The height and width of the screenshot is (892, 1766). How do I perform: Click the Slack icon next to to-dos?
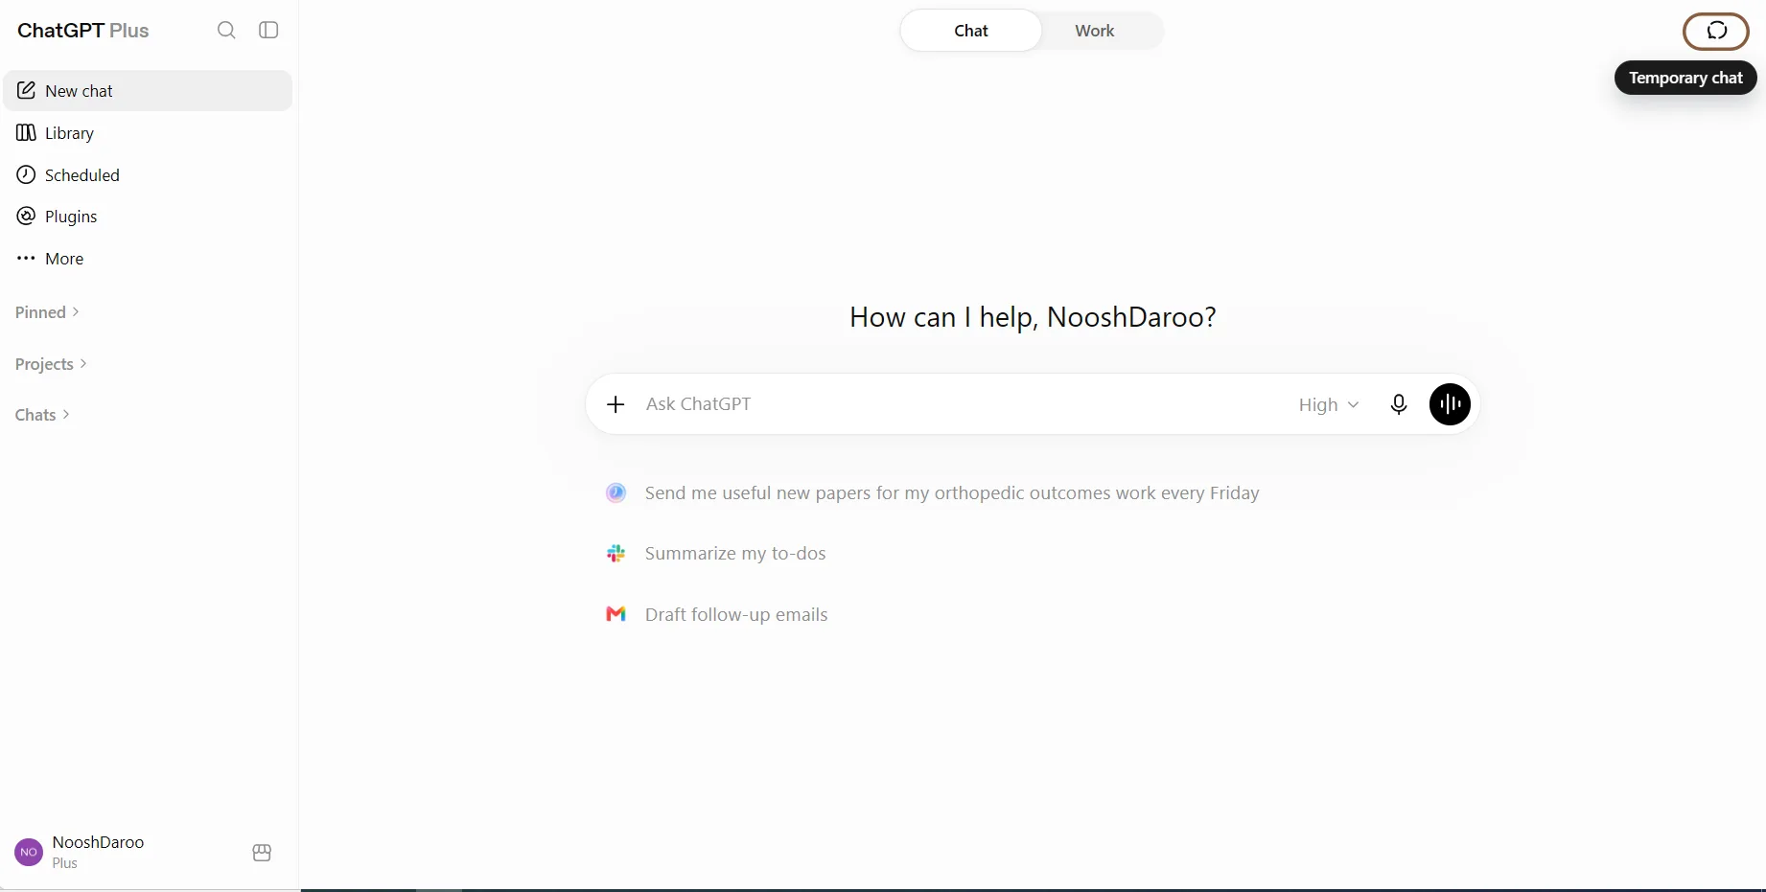pos(616,554)
